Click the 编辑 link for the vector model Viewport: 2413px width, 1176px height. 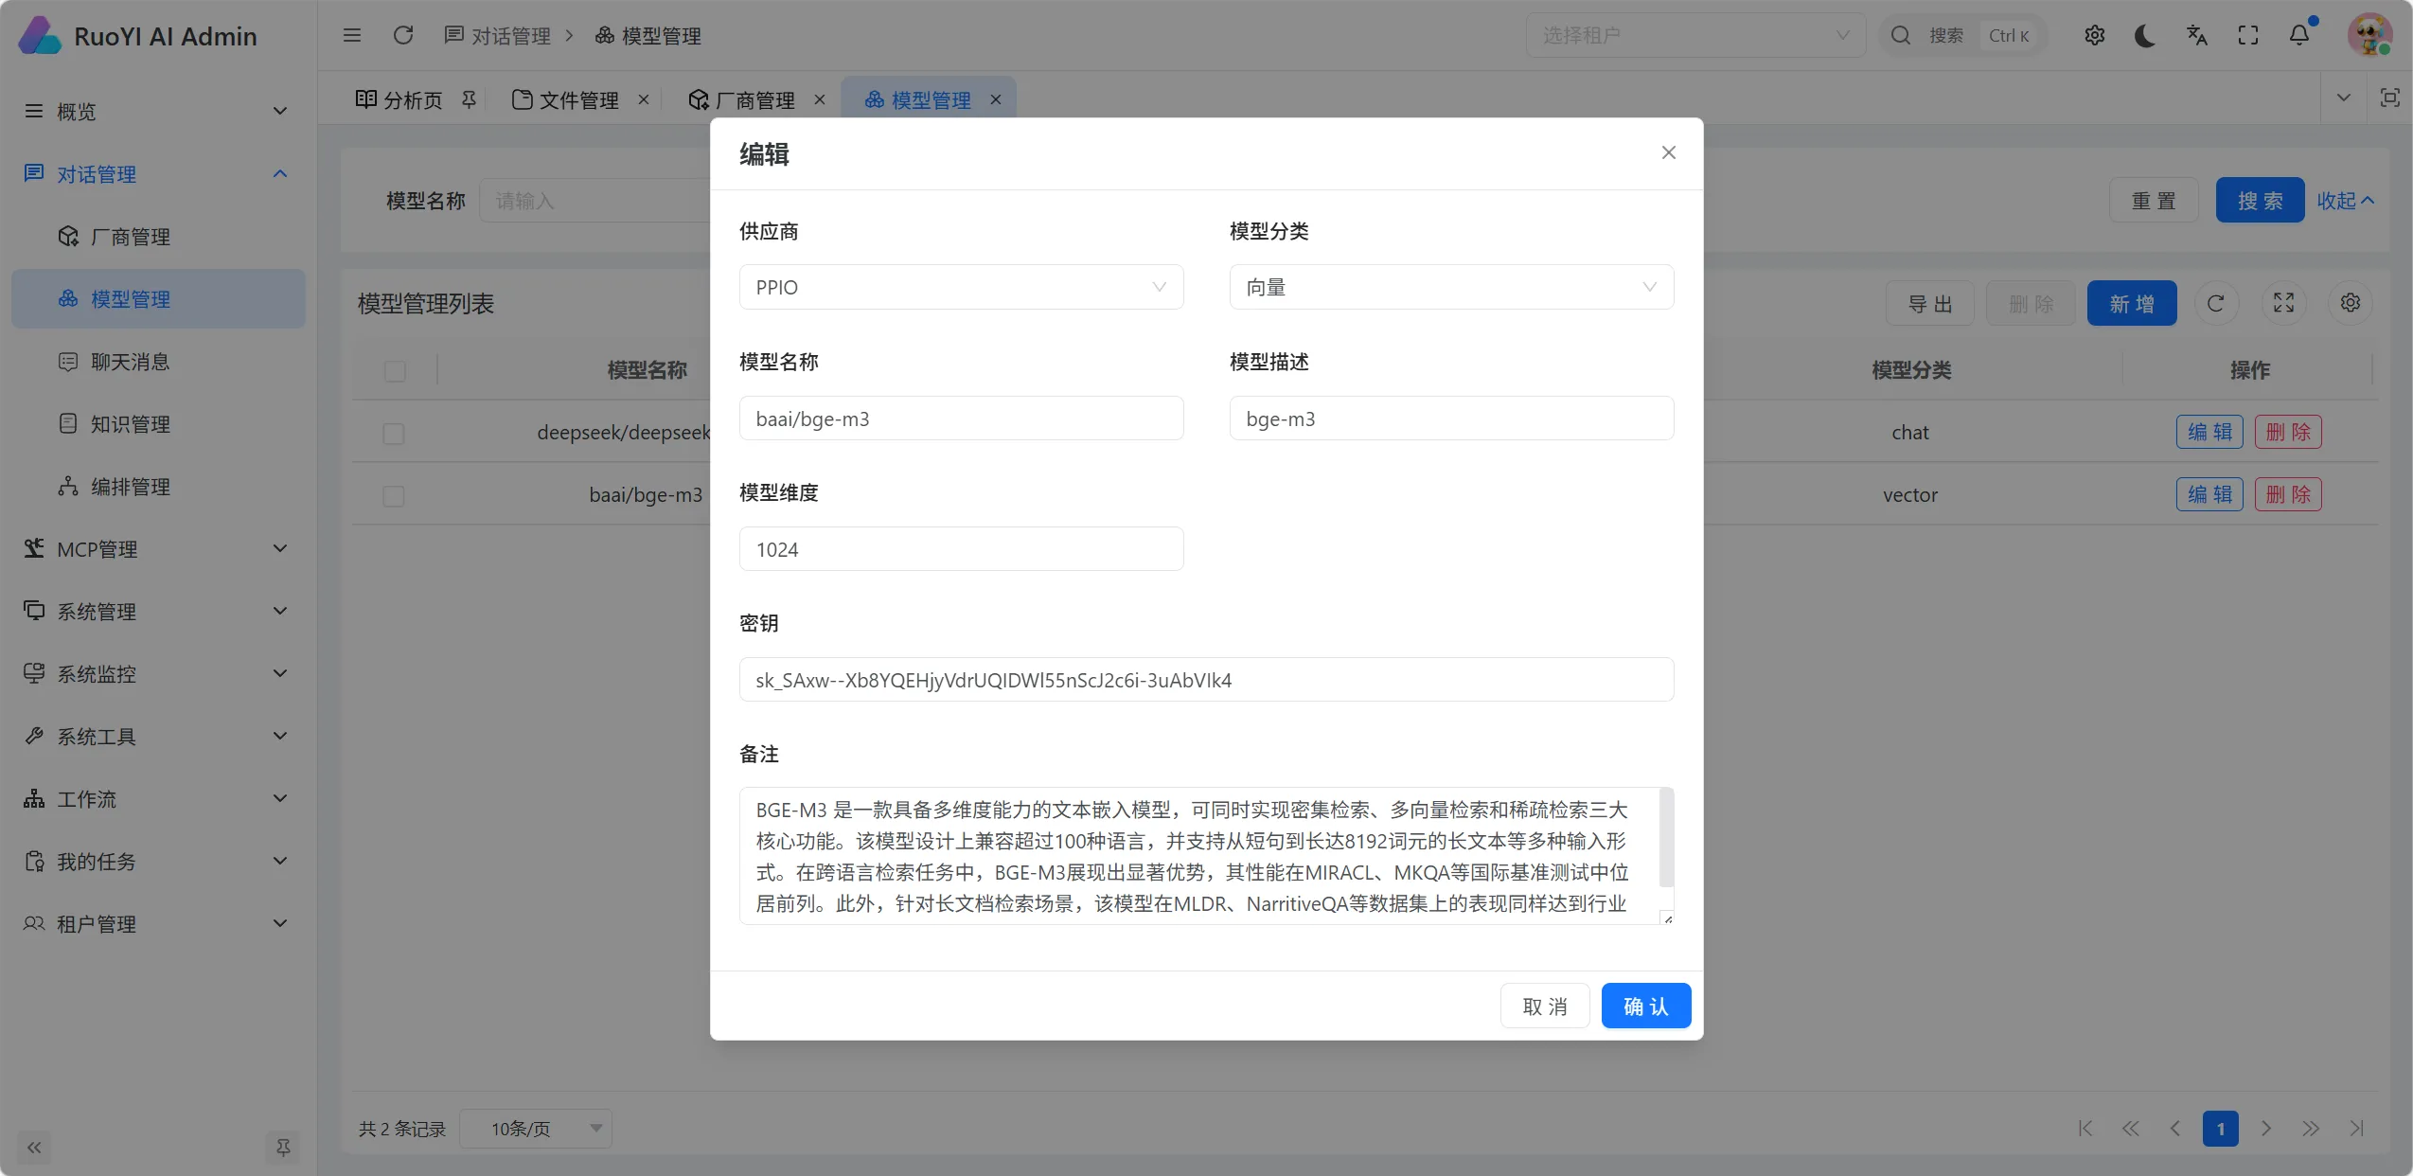[x=2209, y=494]
